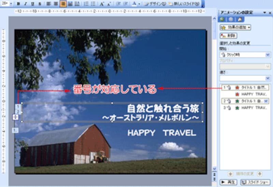273x187 pixels.
Task: Play the animation preview (再生)
Action: [x=228, y=182]
